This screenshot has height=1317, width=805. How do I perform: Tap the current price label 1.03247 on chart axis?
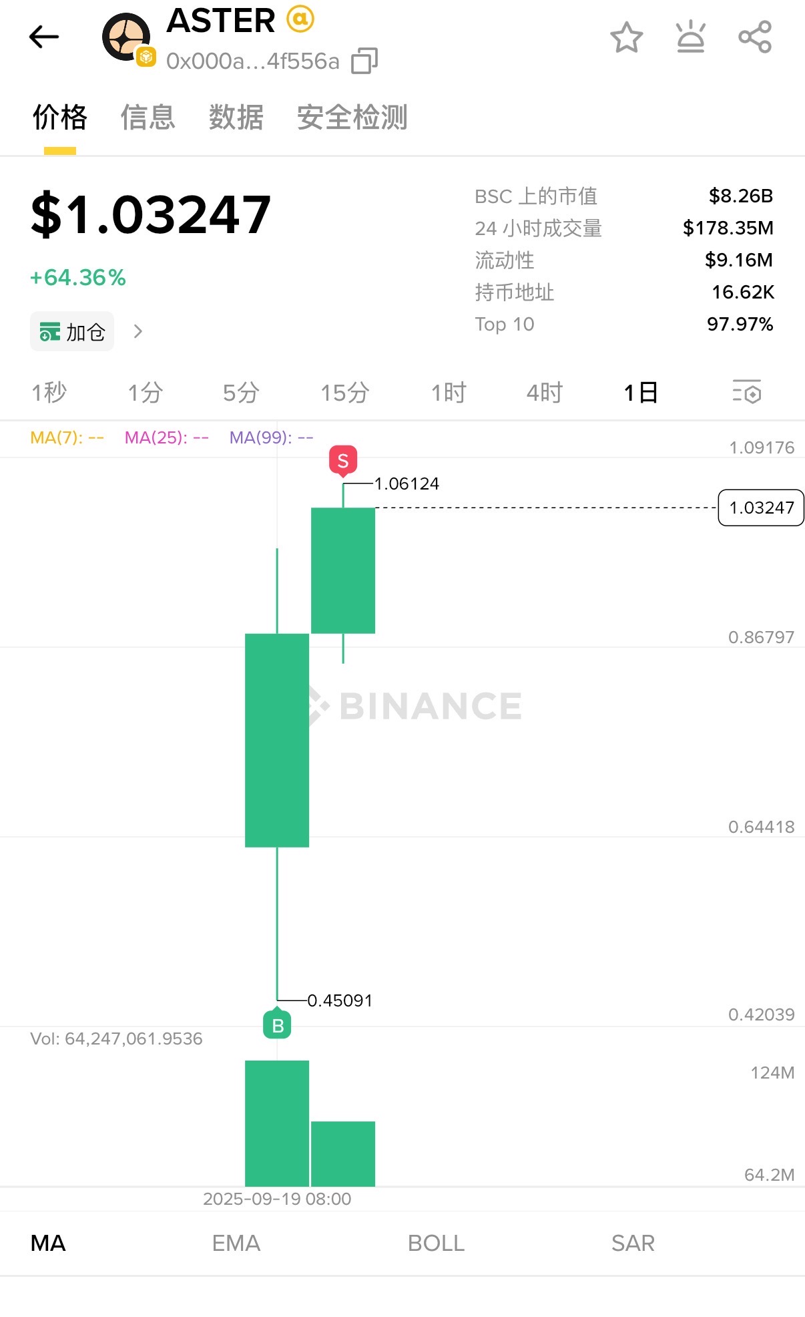pyautogui.click(x=761, y=508)
